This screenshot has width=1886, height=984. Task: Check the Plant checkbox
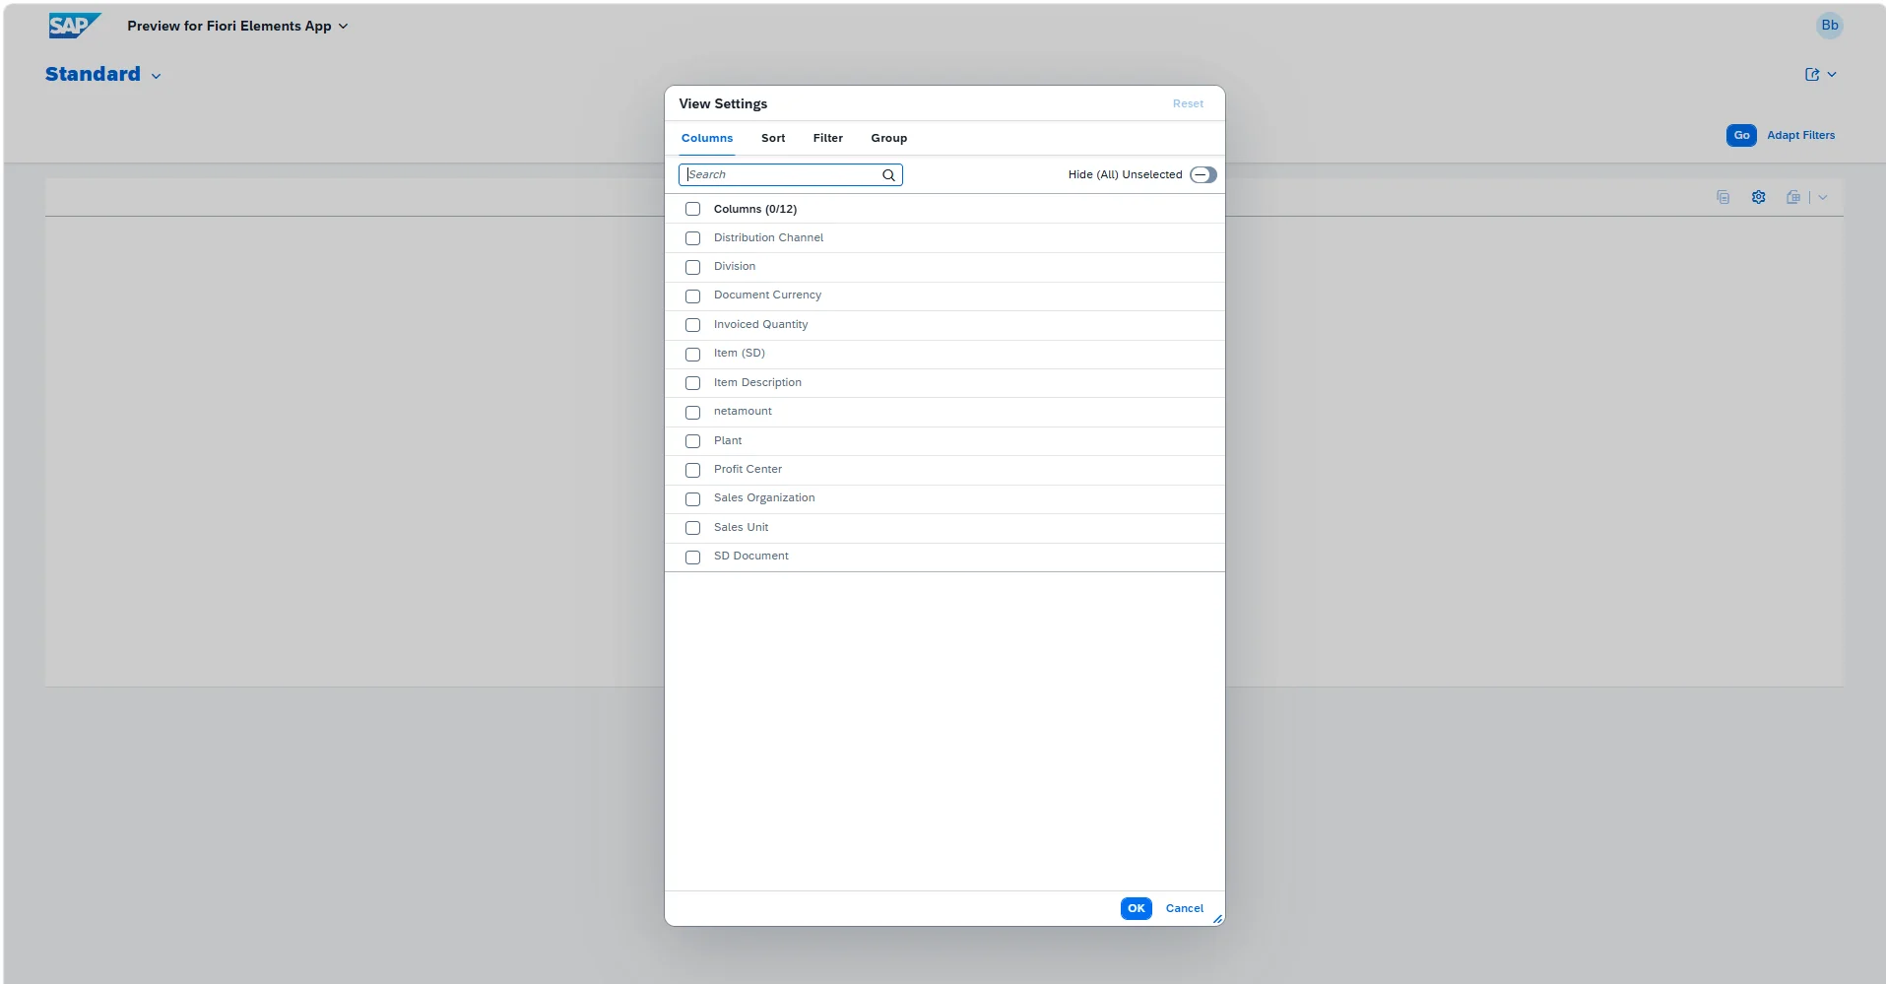[x=692, y=441]
